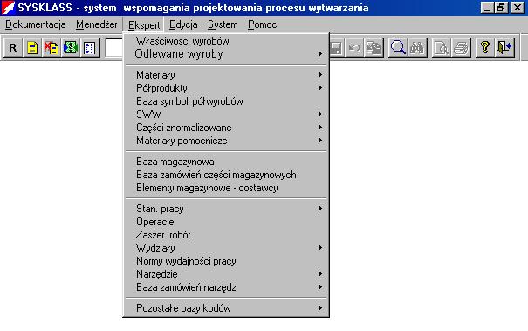
Task: Minimize the SYSKLASS window
Action: [487, 7]
